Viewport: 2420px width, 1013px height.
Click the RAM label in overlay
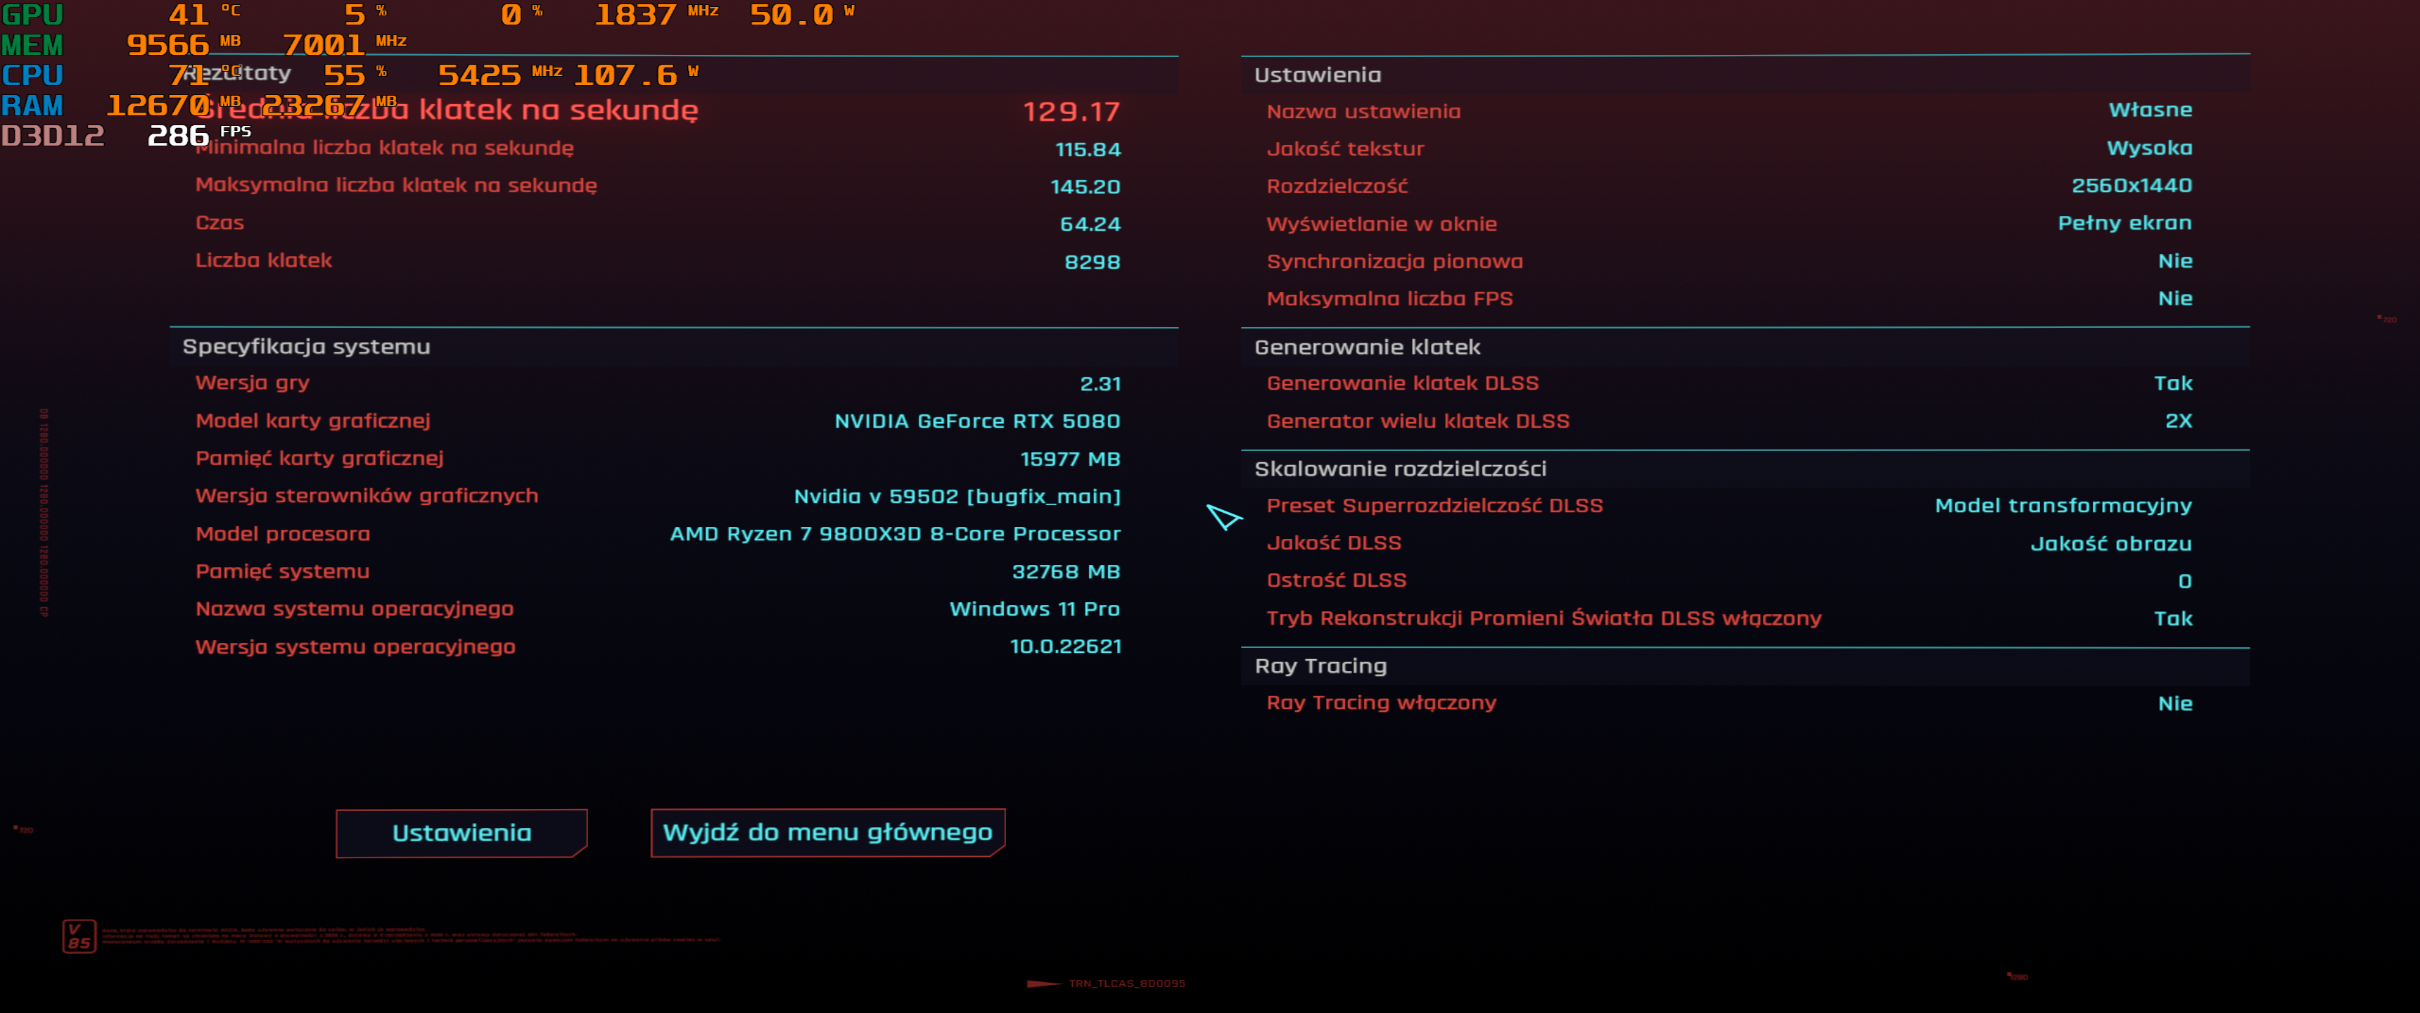[32, 106]
